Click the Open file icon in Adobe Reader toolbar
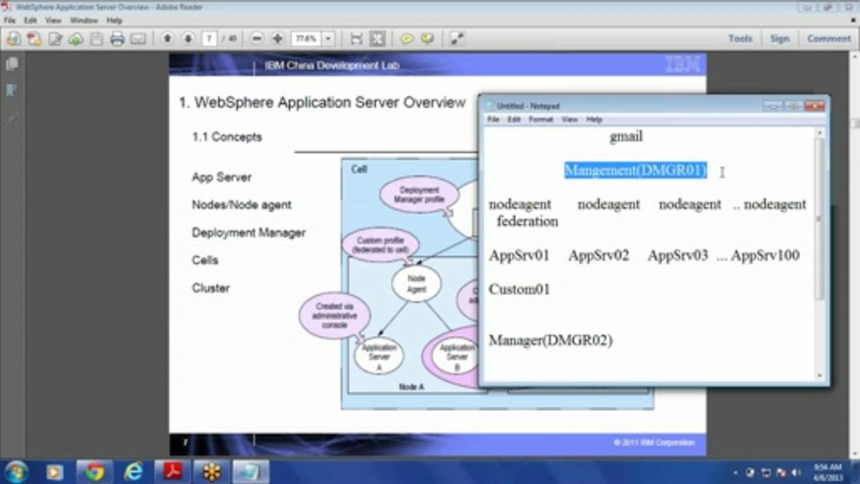 tap(13, 39)
